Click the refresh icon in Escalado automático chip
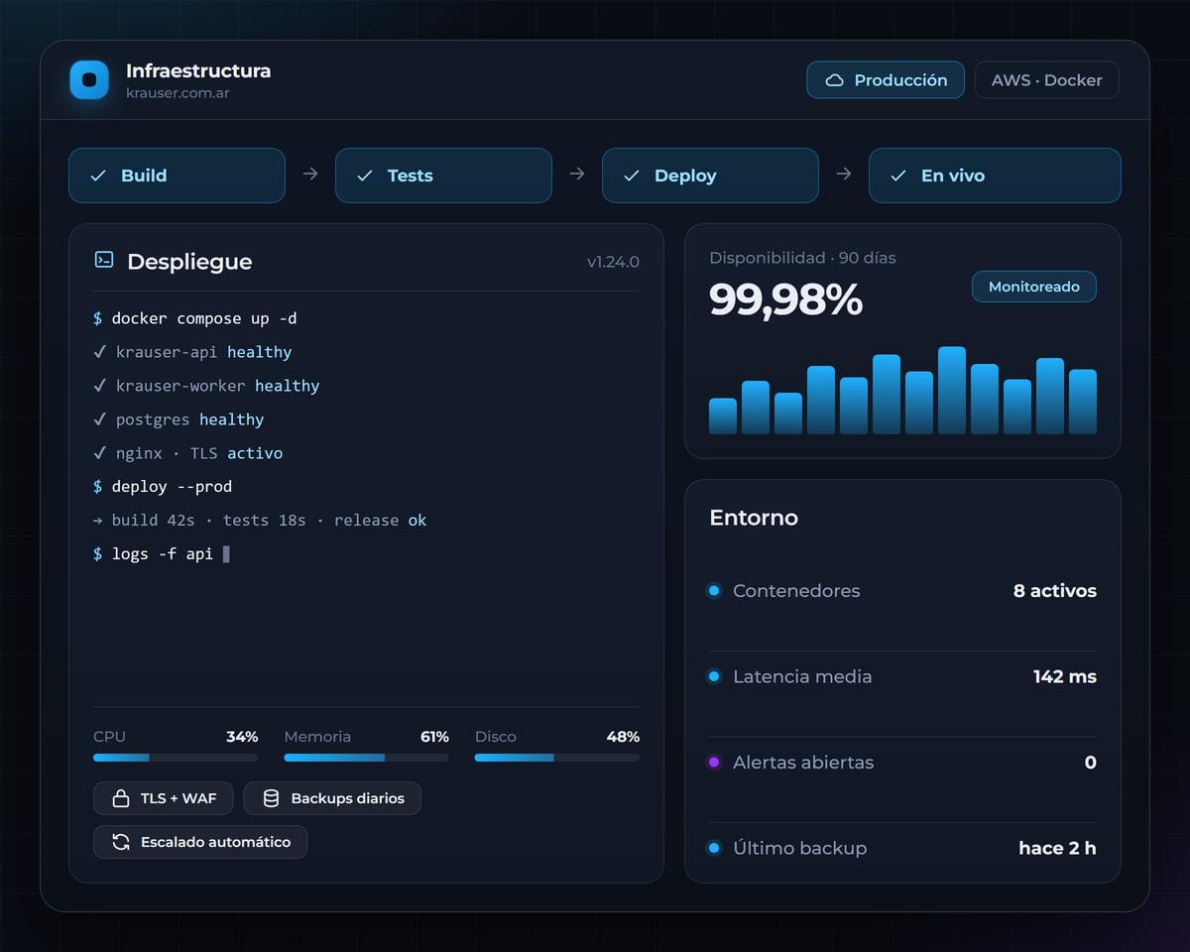Image resolution: width=1190 pixels, height=952 pixels. [x=121, y=842]
